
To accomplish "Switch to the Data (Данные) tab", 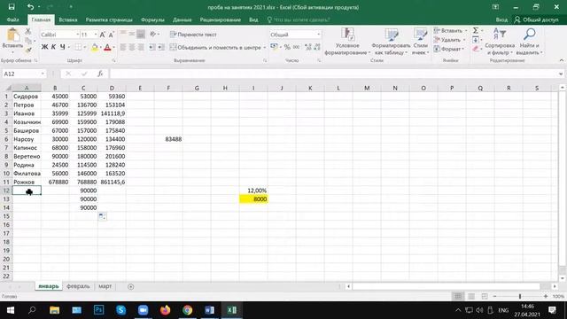I will point(182,19).
